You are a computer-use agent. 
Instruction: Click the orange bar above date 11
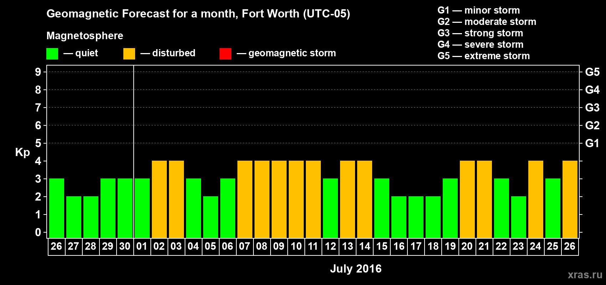(313, 199)
